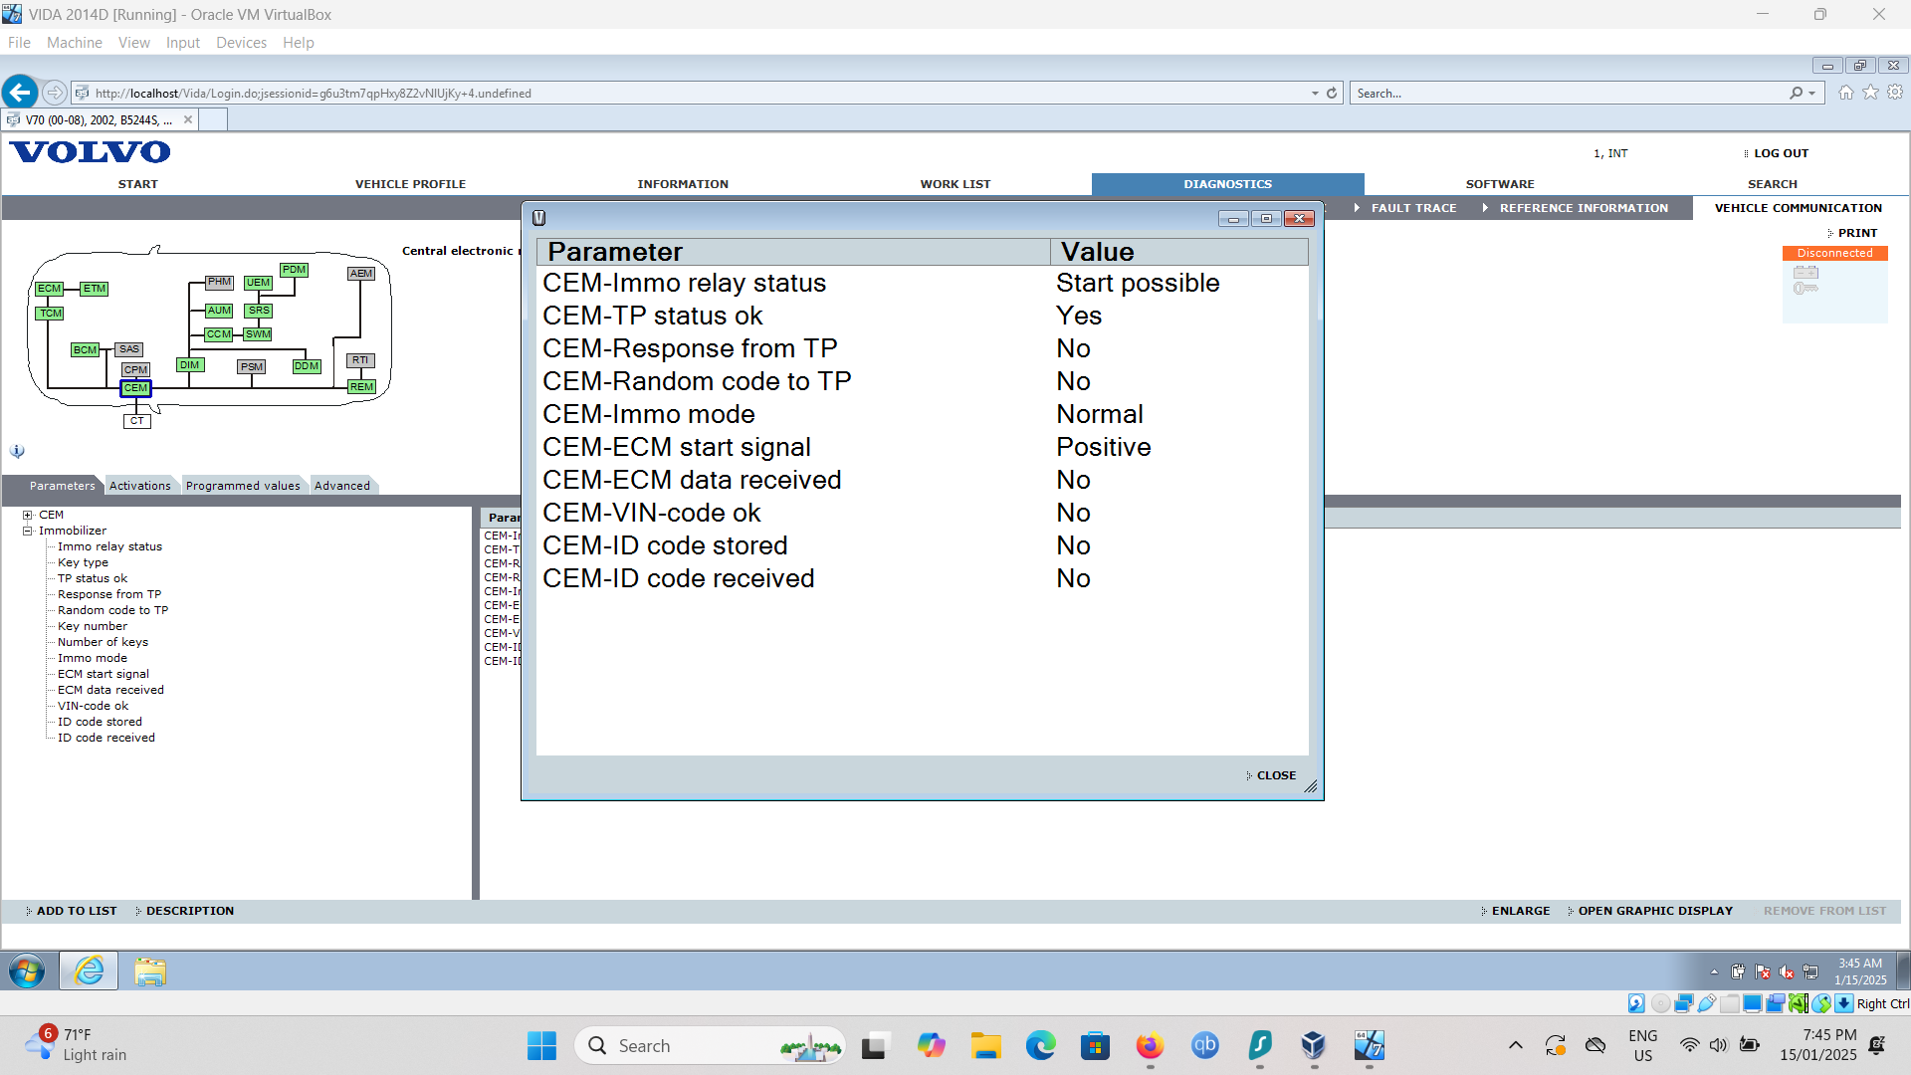This screenshot has height=1075, width=1911.
Task: Select the TCM module in network diagram
Action: click(x=50, y=314)
